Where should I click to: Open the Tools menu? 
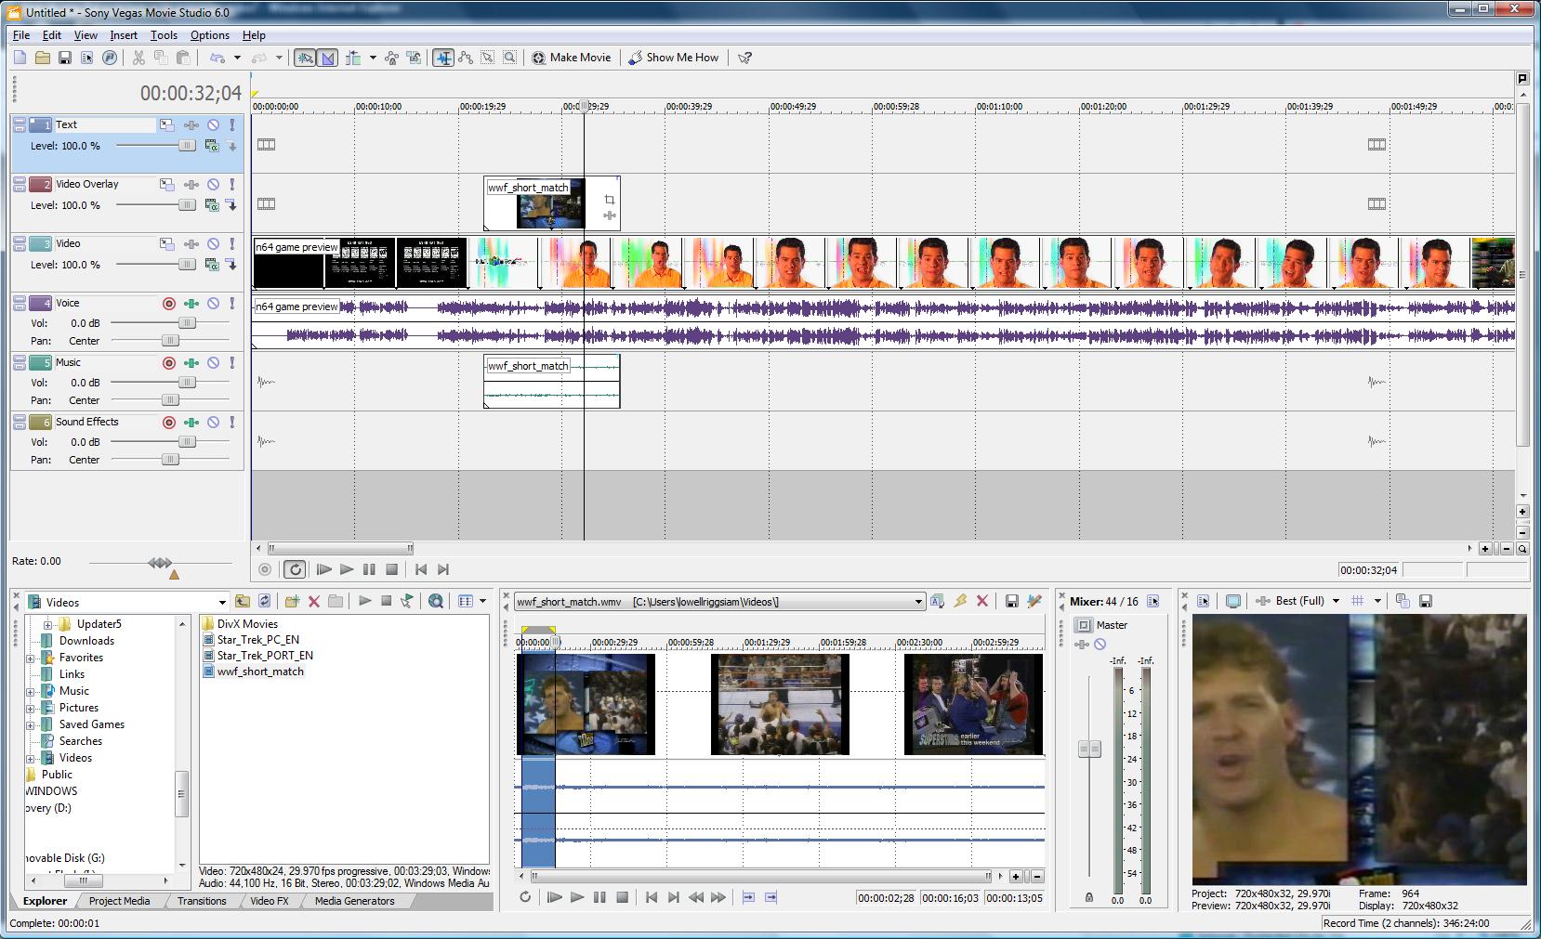(x=164, y=35)
